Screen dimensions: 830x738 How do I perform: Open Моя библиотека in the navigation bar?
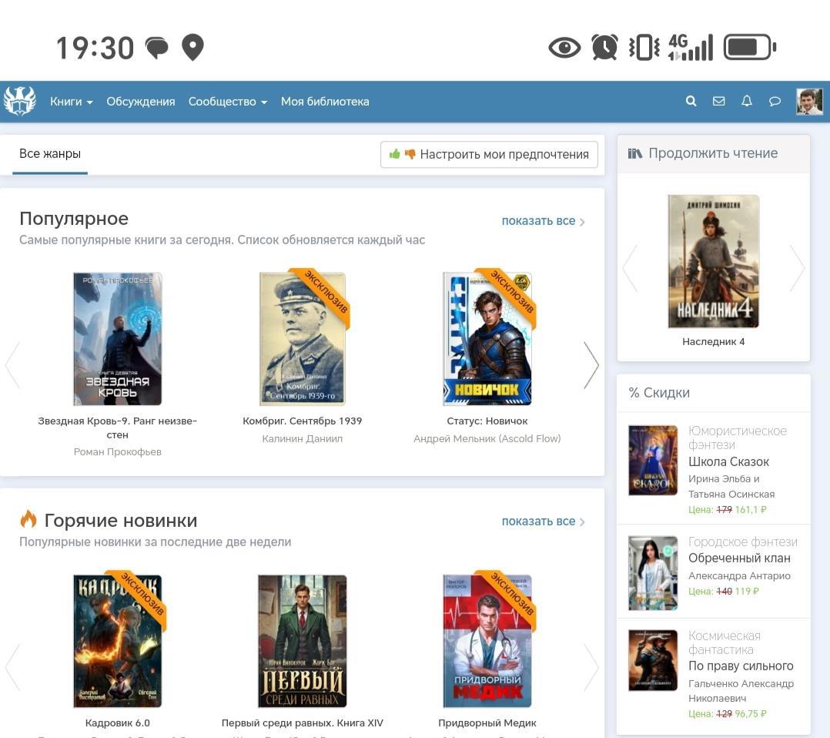tap(324, 102)
